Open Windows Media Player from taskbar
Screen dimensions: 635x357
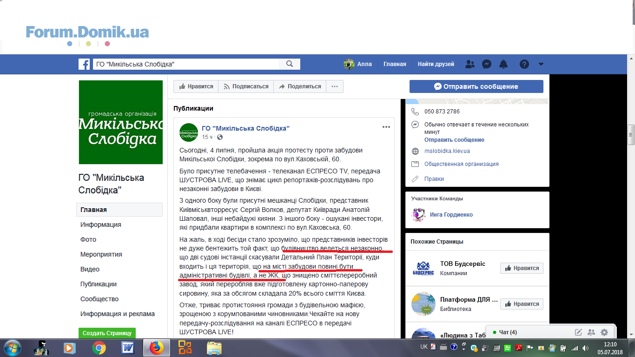pyautogui.click(x=70, y=348)
